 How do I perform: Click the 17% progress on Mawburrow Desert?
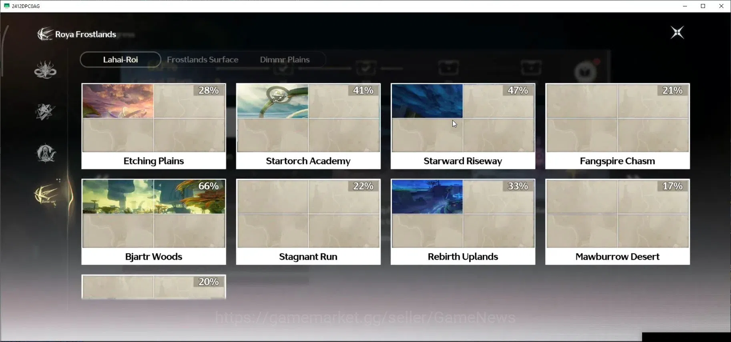[672, 186]
